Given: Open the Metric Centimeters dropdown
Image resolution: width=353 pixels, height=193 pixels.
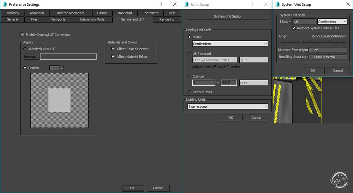Looking at the screenshot, I should click(230, 44).
